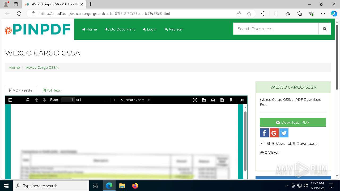Open Favorites list
The height and width of the screenshot is (191, 340).
click(x=288, y=14)
